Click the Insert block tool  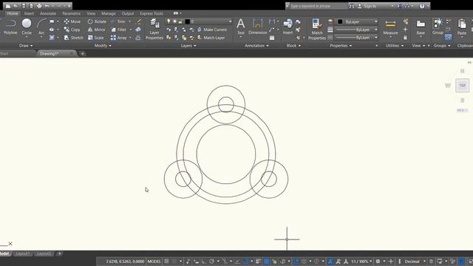[x=287, y=27]
